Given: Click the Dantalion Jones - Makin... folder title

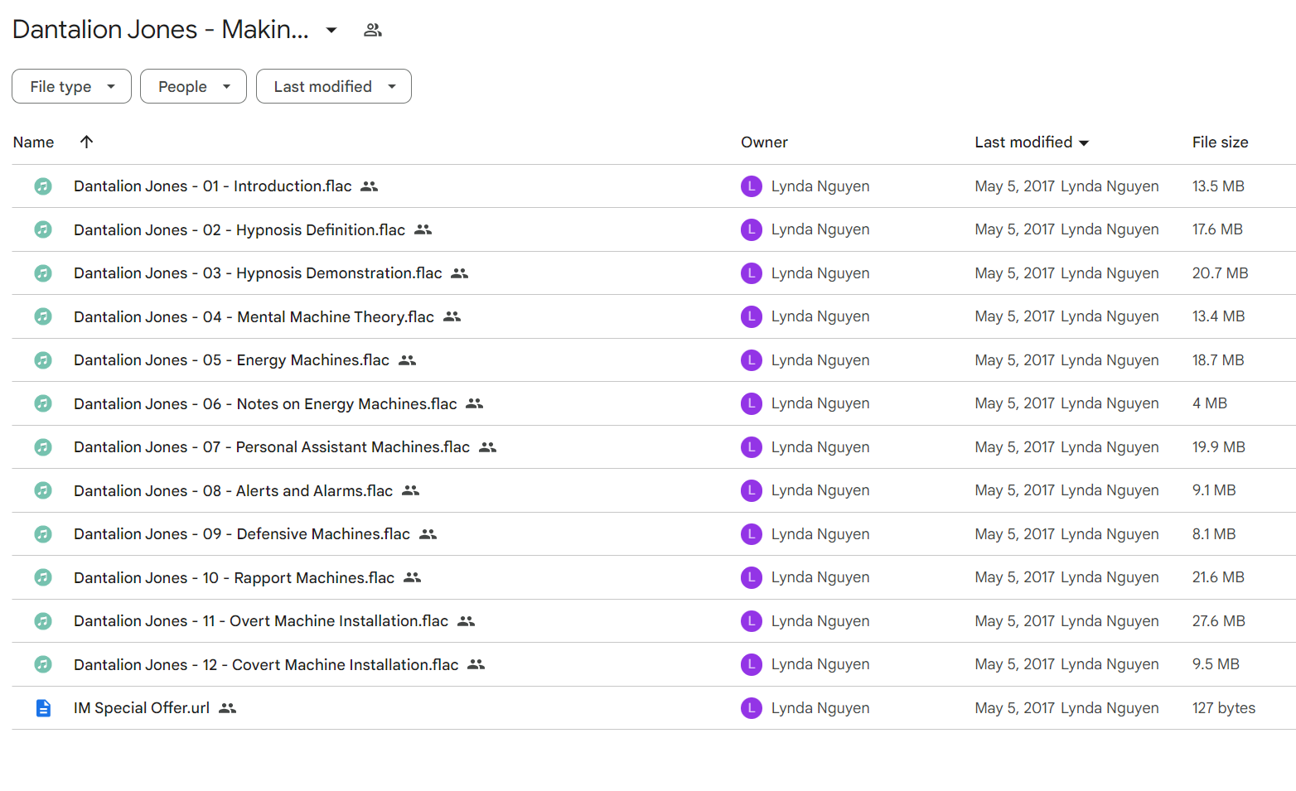Looking at the screenshot, I should (161, 30).
